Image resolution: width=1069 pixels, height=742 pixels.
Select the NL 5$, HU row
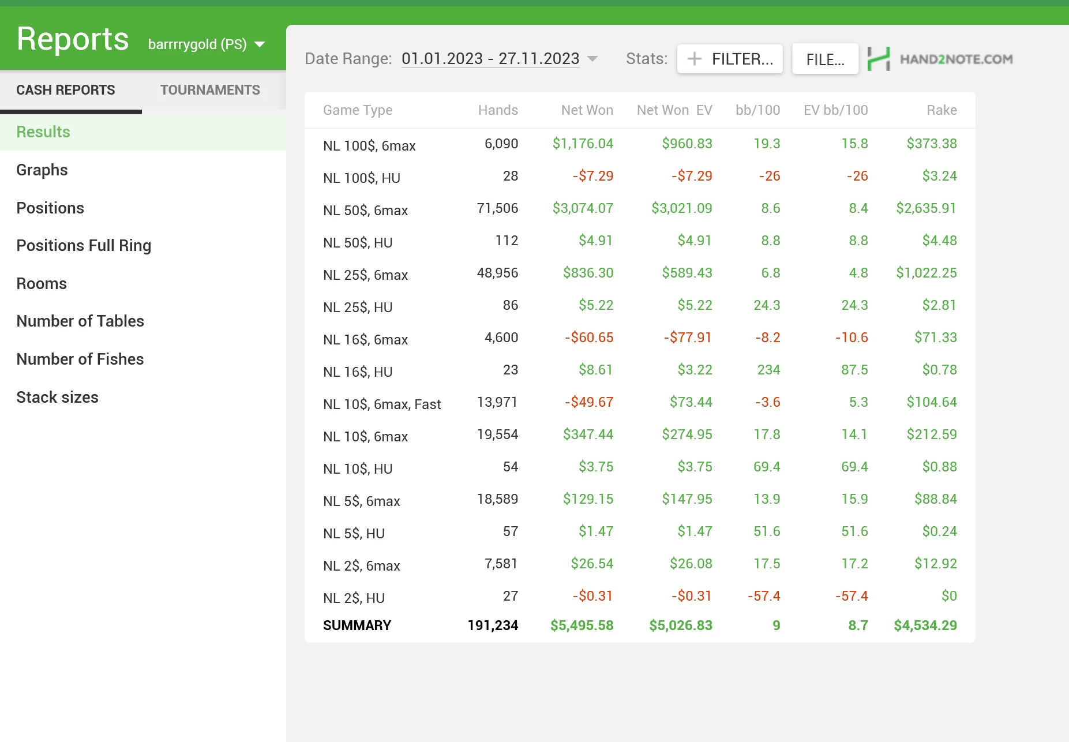coord(640,532)
